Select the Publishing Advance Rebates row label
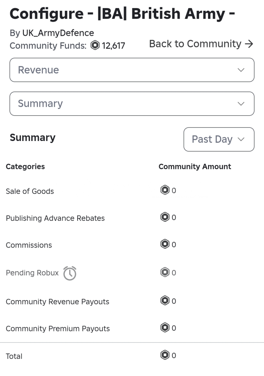 pos(55,218)
